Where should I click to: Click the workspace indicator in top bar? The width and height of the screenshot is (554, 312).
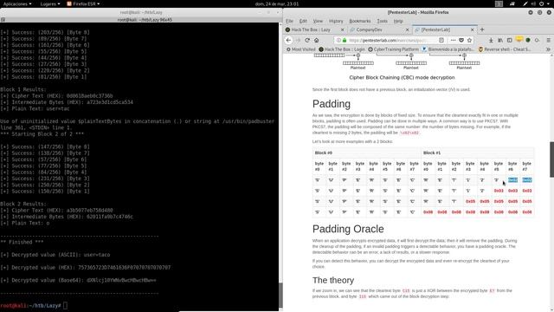(499, 3)
